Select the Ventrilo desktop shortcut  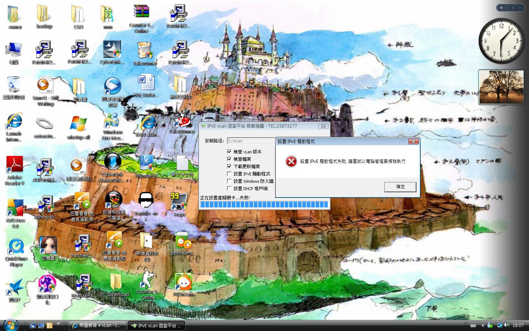pos(145,206)
